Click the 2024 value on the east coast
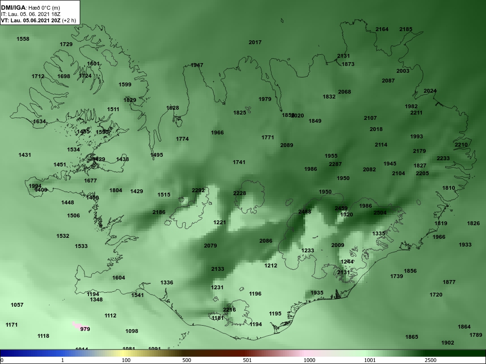Screen dimensions: 486x364 430,91
